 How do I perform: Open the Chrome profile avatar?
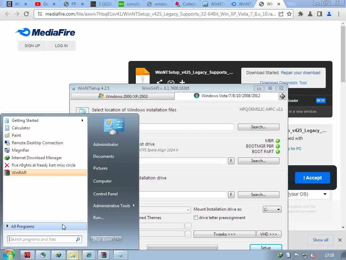pyautogui.click(x=329, y=14)
